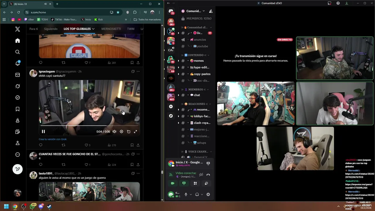Mute audio on Chrome tab Inicio / X

(45, 4)
